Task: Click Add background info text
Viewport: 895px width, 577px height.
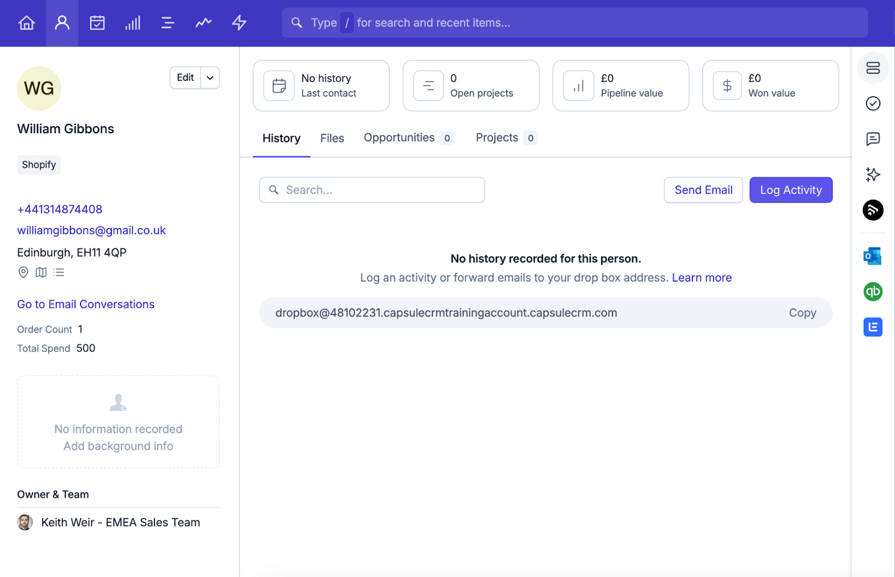Action: tap(118, 446)
